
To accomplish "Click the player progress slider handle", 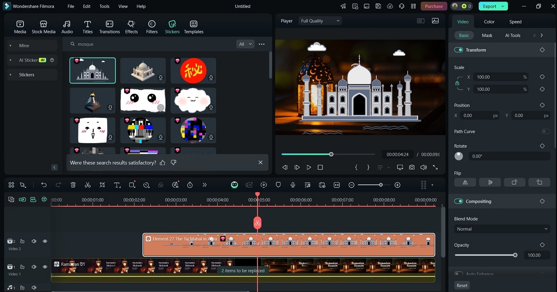I will [x=331, y=154].
